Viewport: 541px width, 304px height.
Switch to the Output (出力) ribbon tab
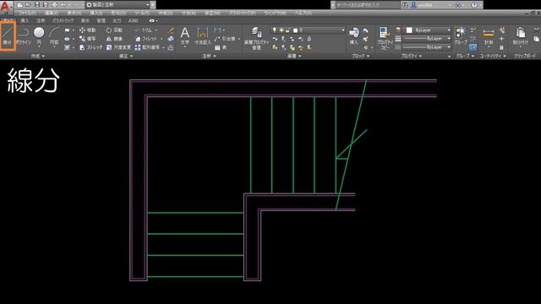pos(117,20)
